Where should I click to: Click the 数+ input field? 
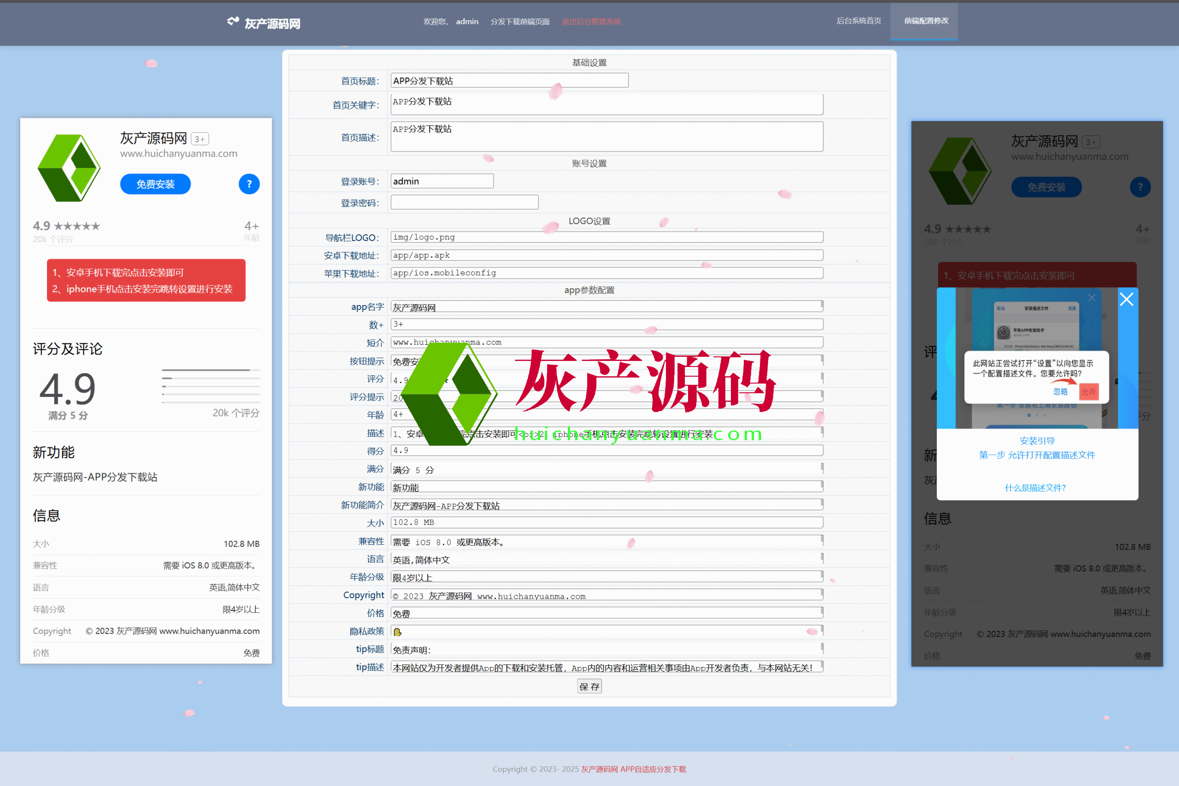point(607,324)
